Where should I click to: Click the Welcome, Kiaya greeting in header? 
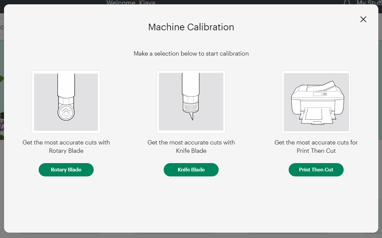coord(131,2)
